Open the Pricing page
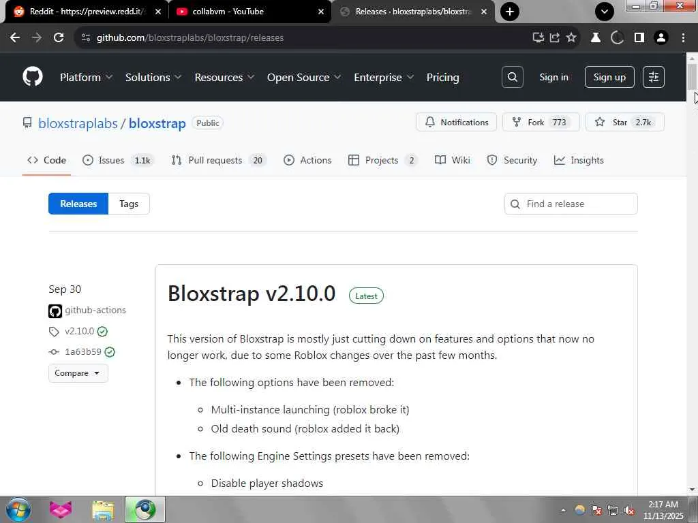 [442, 78]
